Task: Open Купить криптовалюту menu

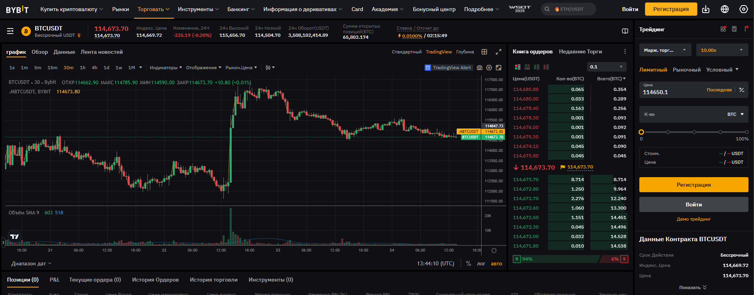Action: click(72, 9)
